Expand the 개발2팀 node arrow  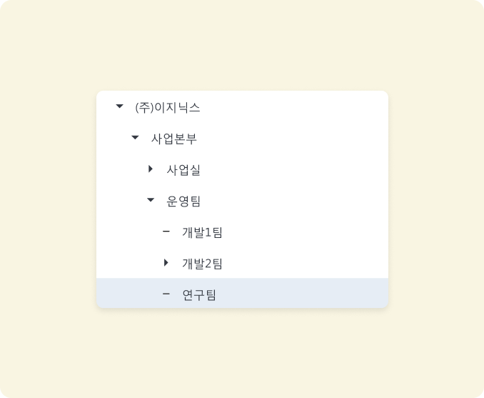(166, 263)
